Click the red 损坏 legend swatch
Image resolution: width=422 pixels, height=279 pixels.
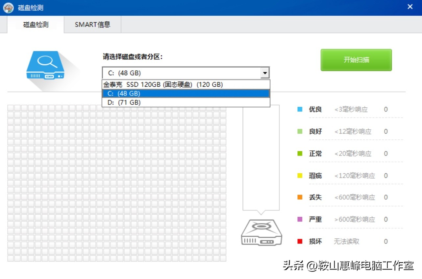(300, 241)
